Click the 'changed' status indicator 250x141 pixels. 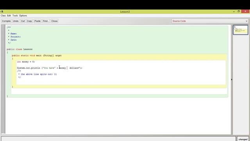point(243,139)
